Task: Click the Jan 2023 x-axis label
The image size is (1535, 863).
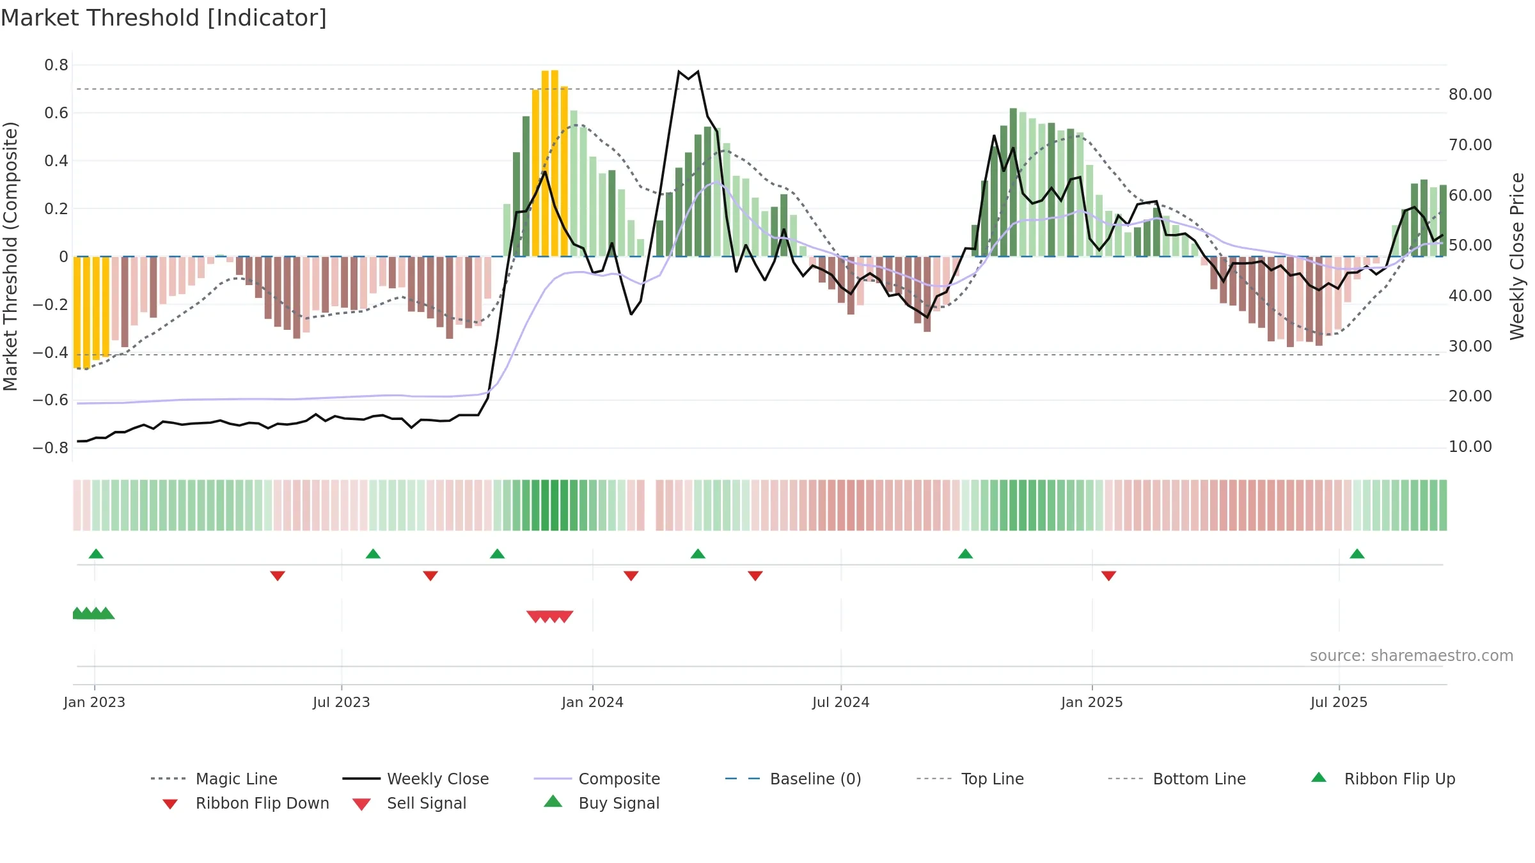Action: (x=95, y=703)
